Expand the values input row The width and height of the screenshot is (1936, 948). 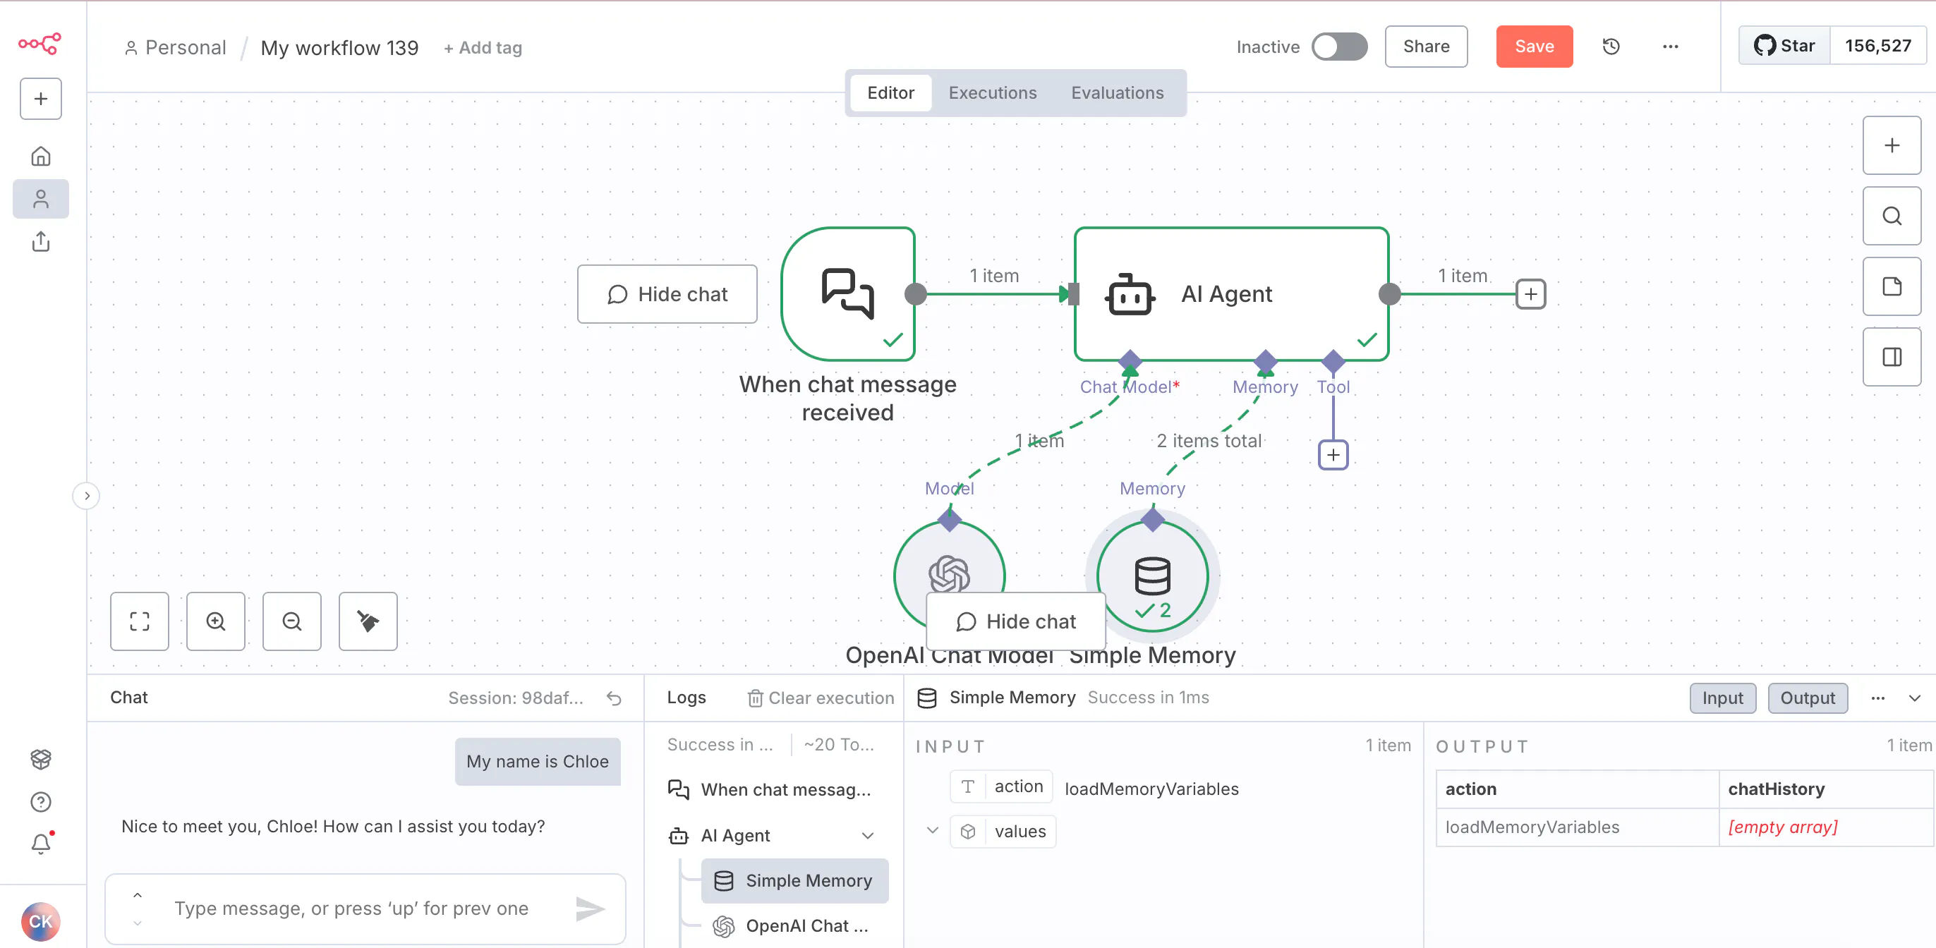coord(932,830)
